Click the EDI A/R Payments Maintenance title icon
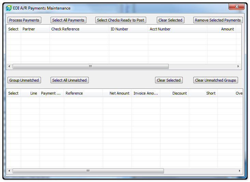This screenshot has height=182, width=250. click(x=9, y=8)
